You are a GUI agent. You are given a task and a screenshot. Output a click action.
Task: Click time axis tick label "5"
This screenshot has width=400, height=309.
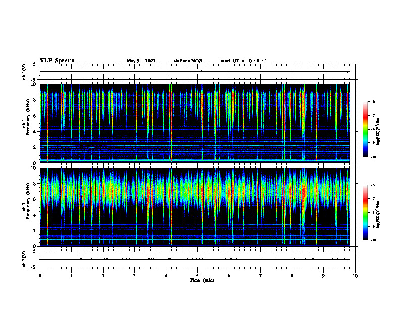(x=197, y=276)
